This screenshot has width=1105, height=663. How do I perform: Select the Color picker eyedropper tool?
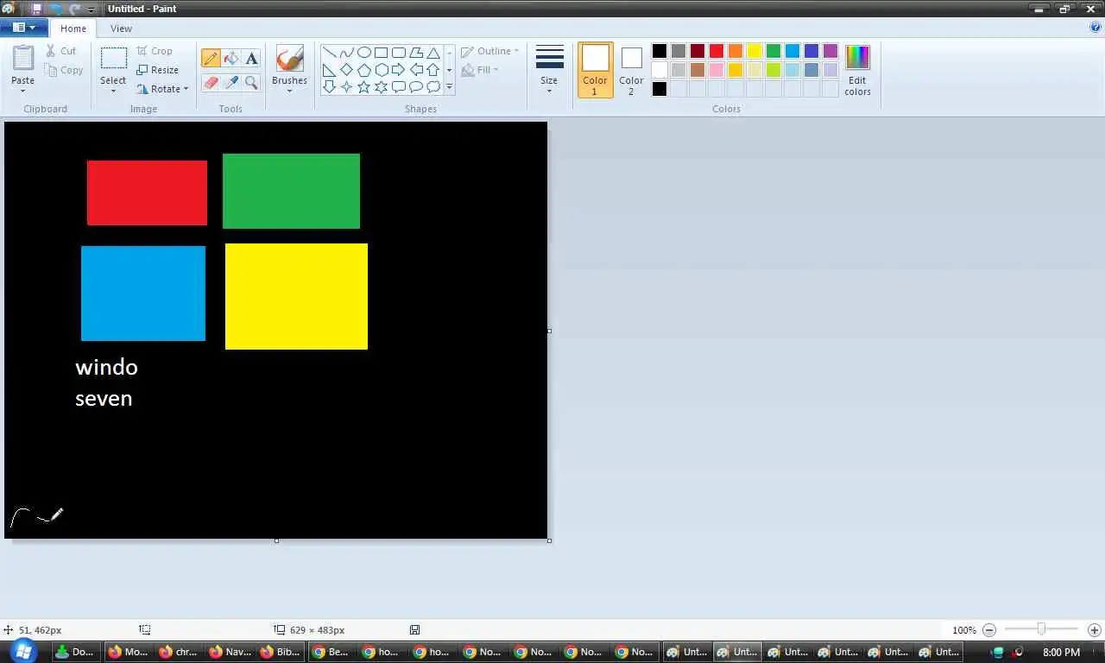click(x=230, y=83)
